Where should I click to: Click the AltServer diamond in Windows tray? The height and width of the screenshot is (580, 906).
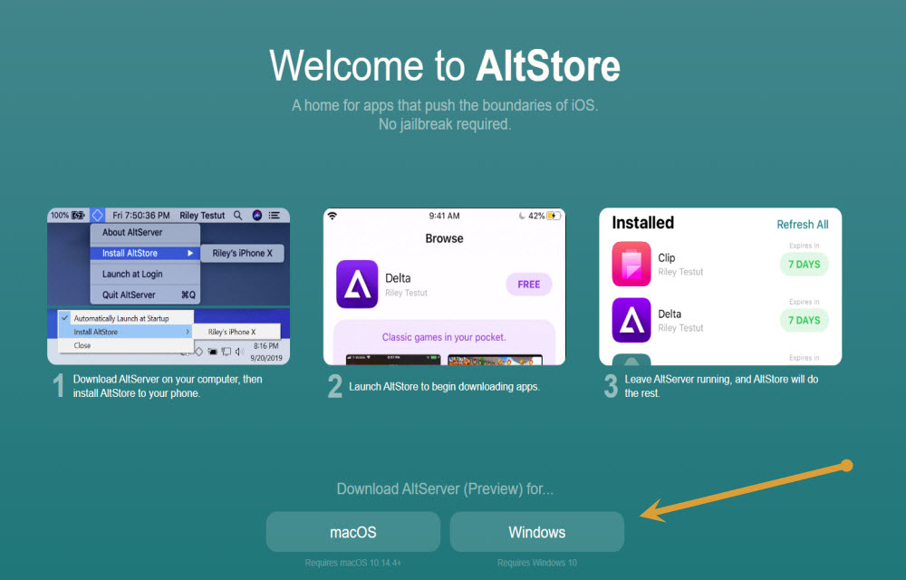point(198,352)
